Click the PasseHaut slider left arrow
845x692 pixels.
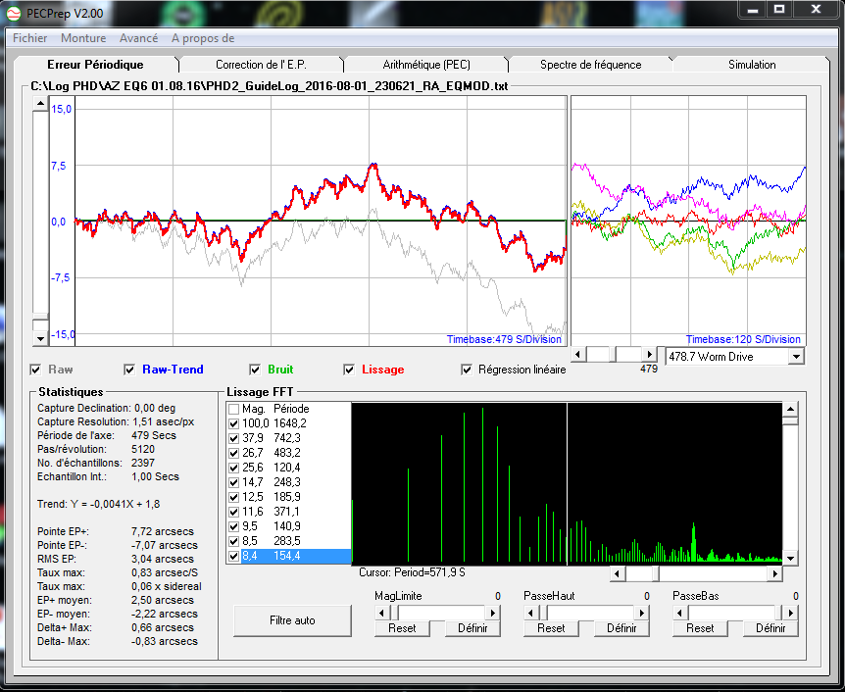pos(531,613)
